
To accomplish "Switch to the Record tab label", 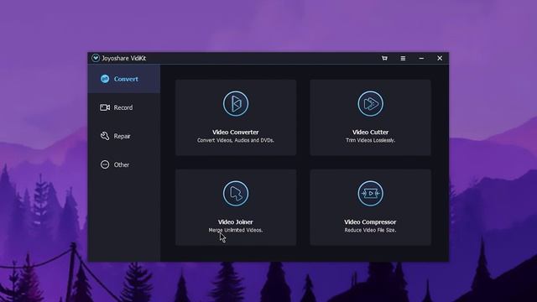I will click(x=123, y=107).
